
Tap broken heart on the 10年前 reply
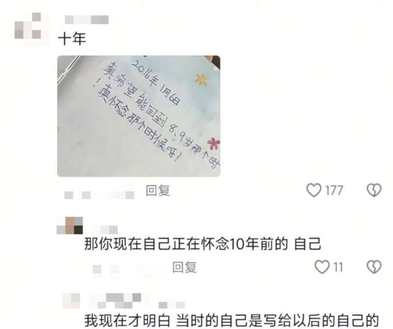pyautogui.click(x=374, y=267)
